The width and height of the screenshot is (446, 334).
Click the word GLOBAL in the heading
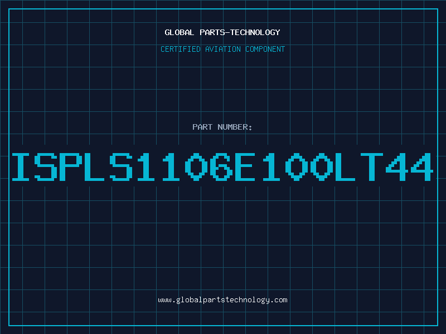(179, 32)
